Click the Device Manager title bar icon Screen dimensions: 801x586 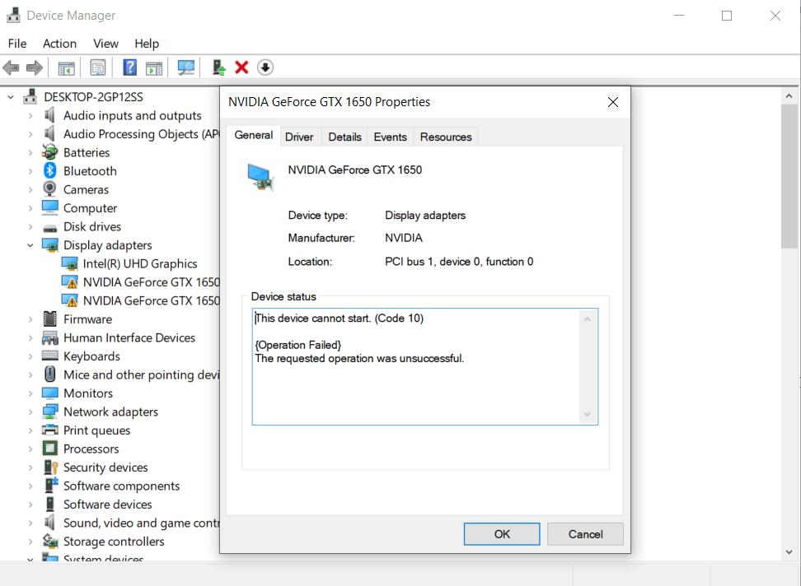(13, 16)
